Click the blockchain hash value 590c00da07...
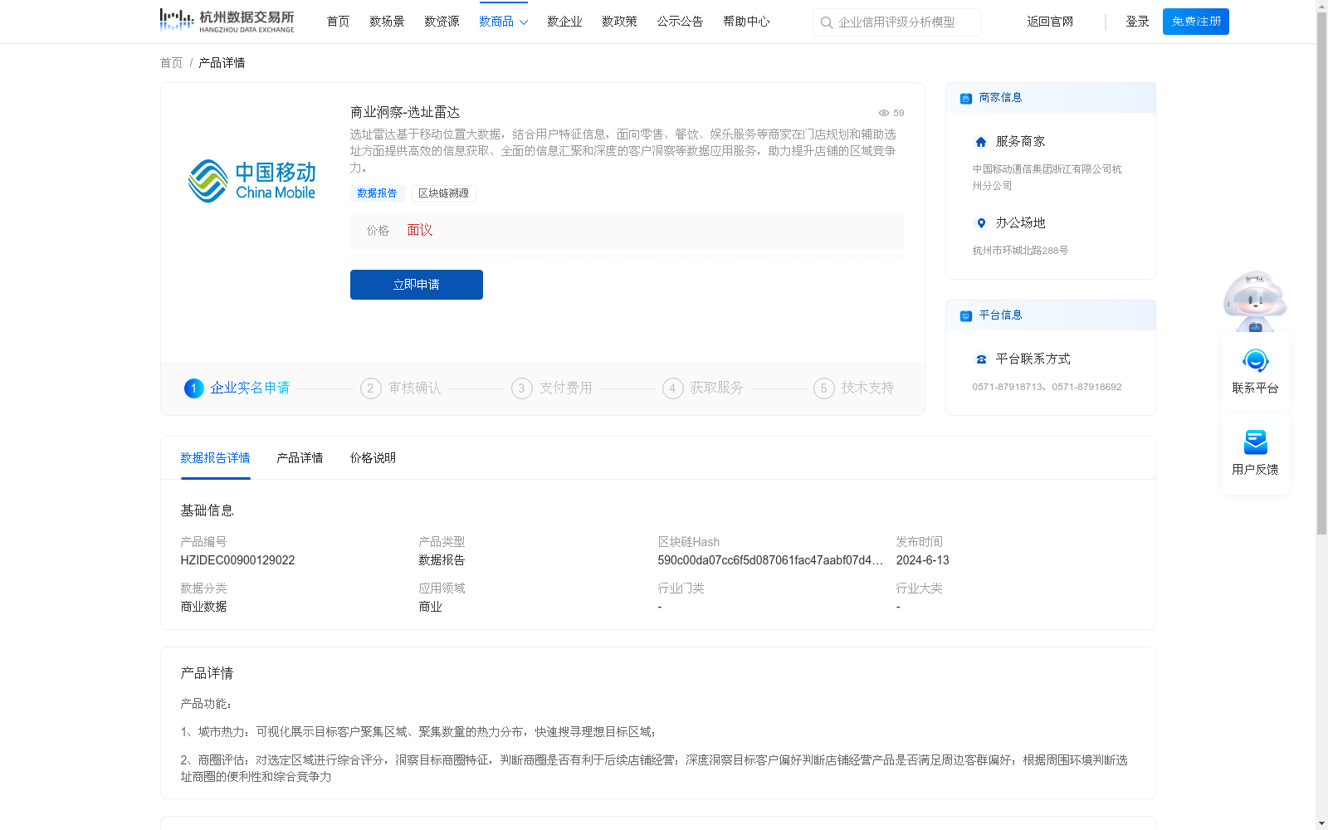The height and width of the screenshot is (830, 1328). click(x=770, y=560)
